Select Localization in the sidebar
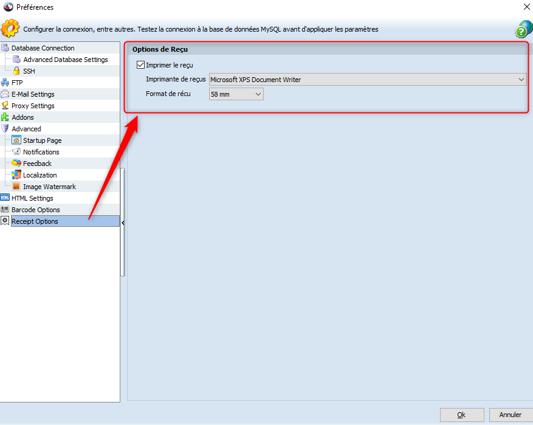Image resolution: width=533 pixels, height=425 pixels. coord(40,175)
